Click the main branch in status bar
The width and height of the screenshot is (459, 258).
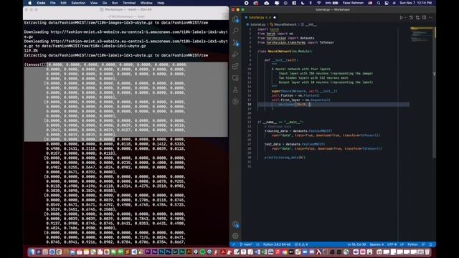click(x=246, y=244)
